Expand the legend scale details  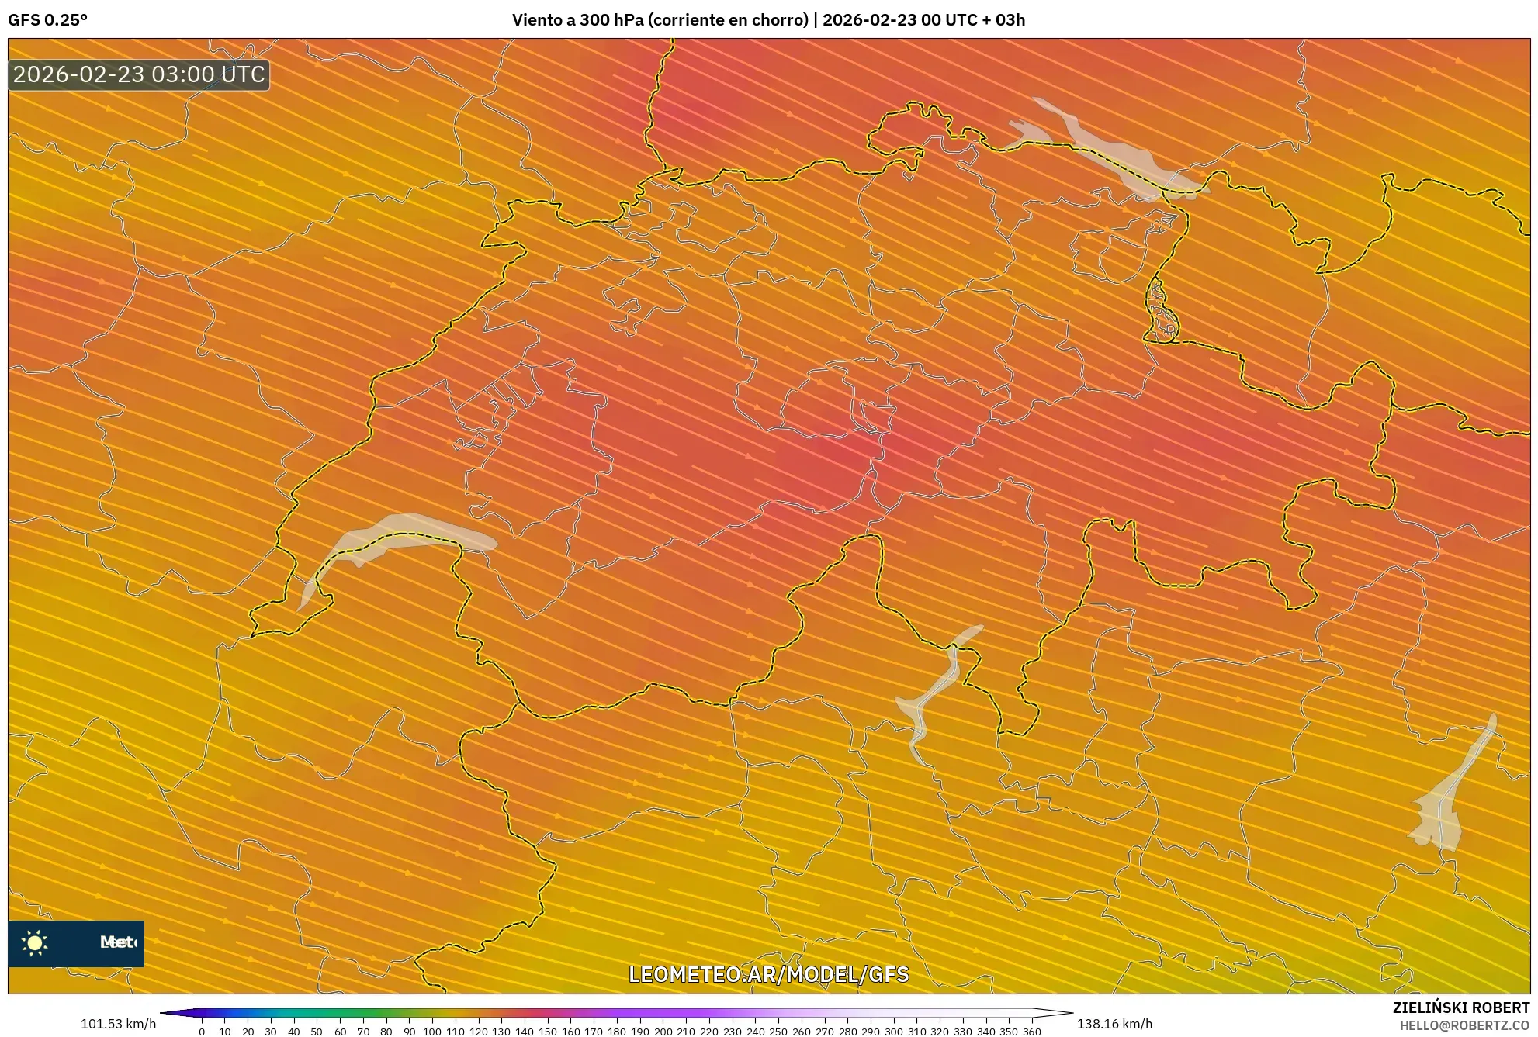[617, 1011]
